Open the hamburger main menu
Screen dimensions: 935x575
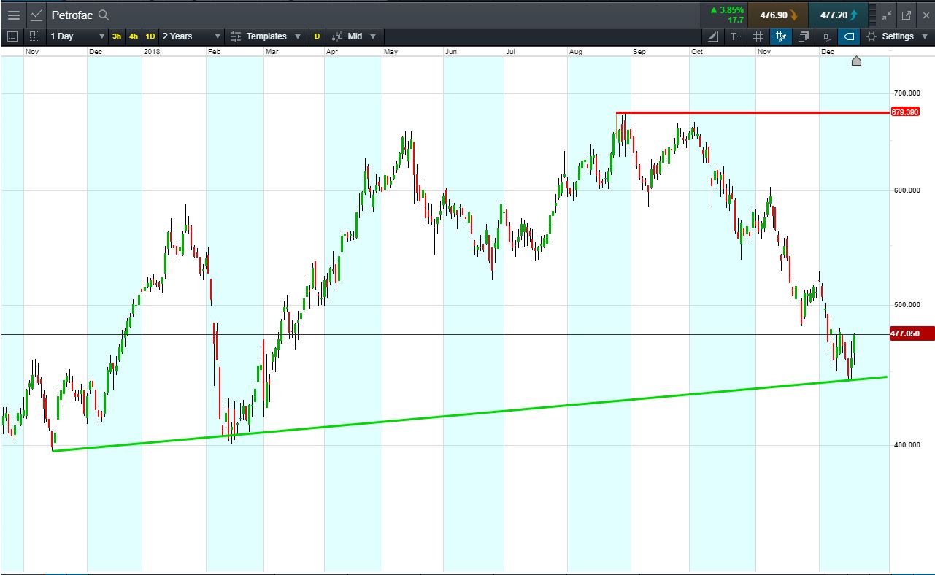(14, 15)
